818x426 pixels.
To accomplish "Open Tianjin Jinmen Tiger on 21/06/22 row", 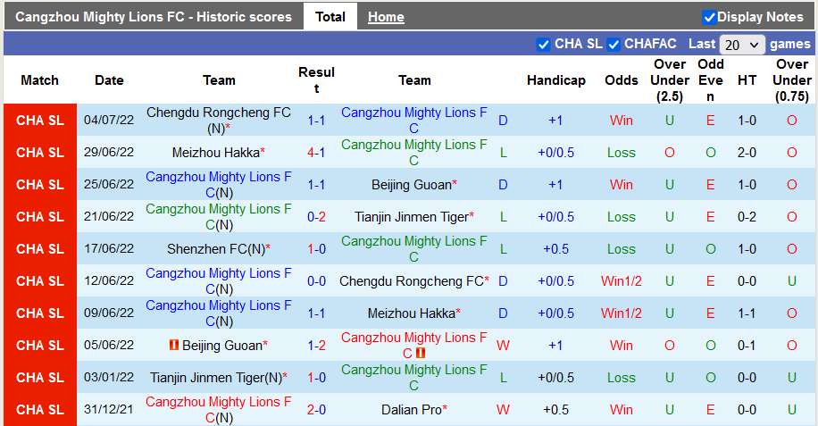I will (x=412, y=217).
